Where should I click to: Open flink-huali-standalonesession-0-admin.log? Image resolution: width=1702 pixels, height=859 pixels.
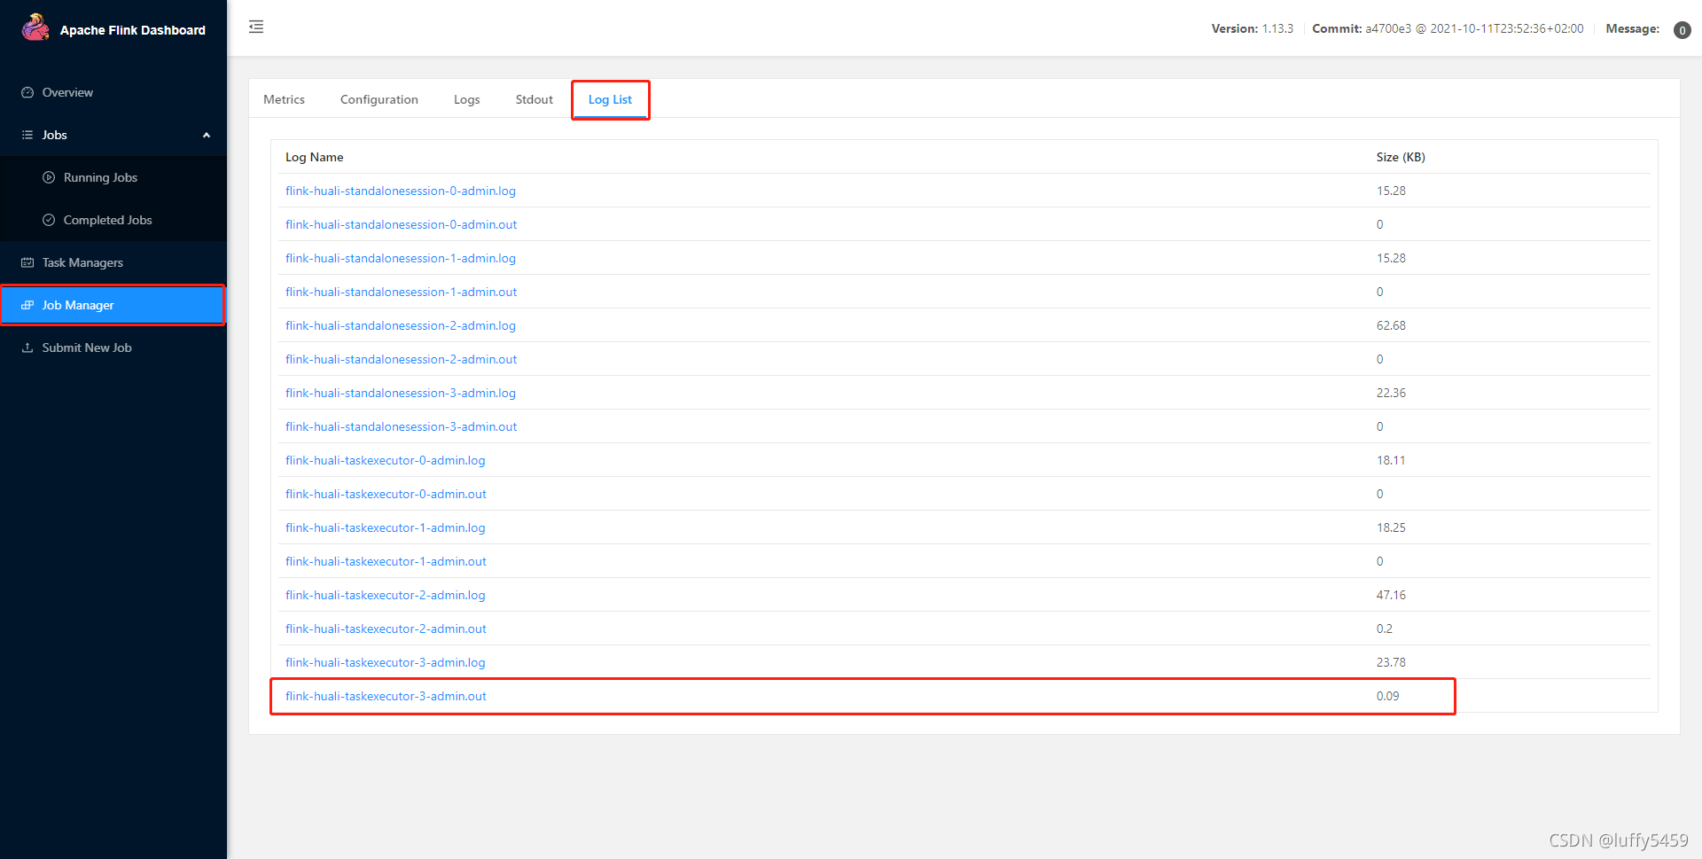pyautogui.click(x=401, y=191)
